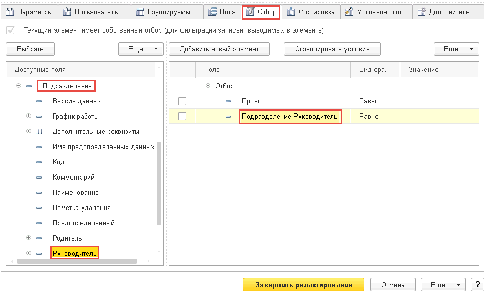488x292 pixels.
Task: Click Сгруппировать условия button
Action: [332, 49]
